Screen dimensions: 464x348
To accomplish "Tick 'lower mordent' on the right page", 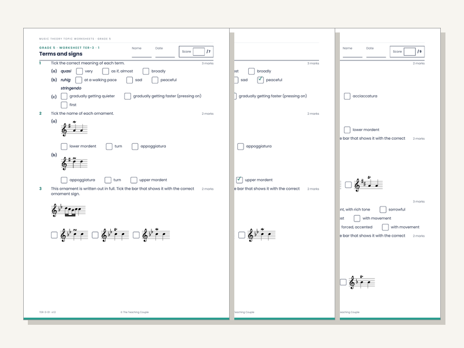I will pyautogui.click(x=347, y=130).
